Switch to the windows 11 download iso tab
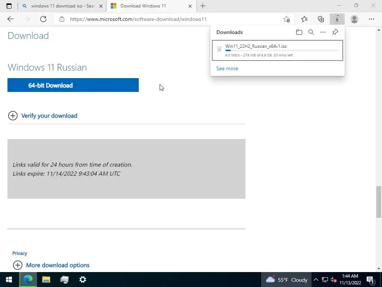This screenshot has width=382, height=287. (x=62, y=6)
